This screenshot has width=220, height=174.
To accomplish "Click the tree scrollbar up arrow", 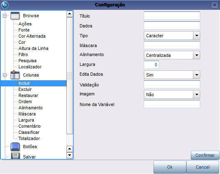I will [x=70, y=14].
